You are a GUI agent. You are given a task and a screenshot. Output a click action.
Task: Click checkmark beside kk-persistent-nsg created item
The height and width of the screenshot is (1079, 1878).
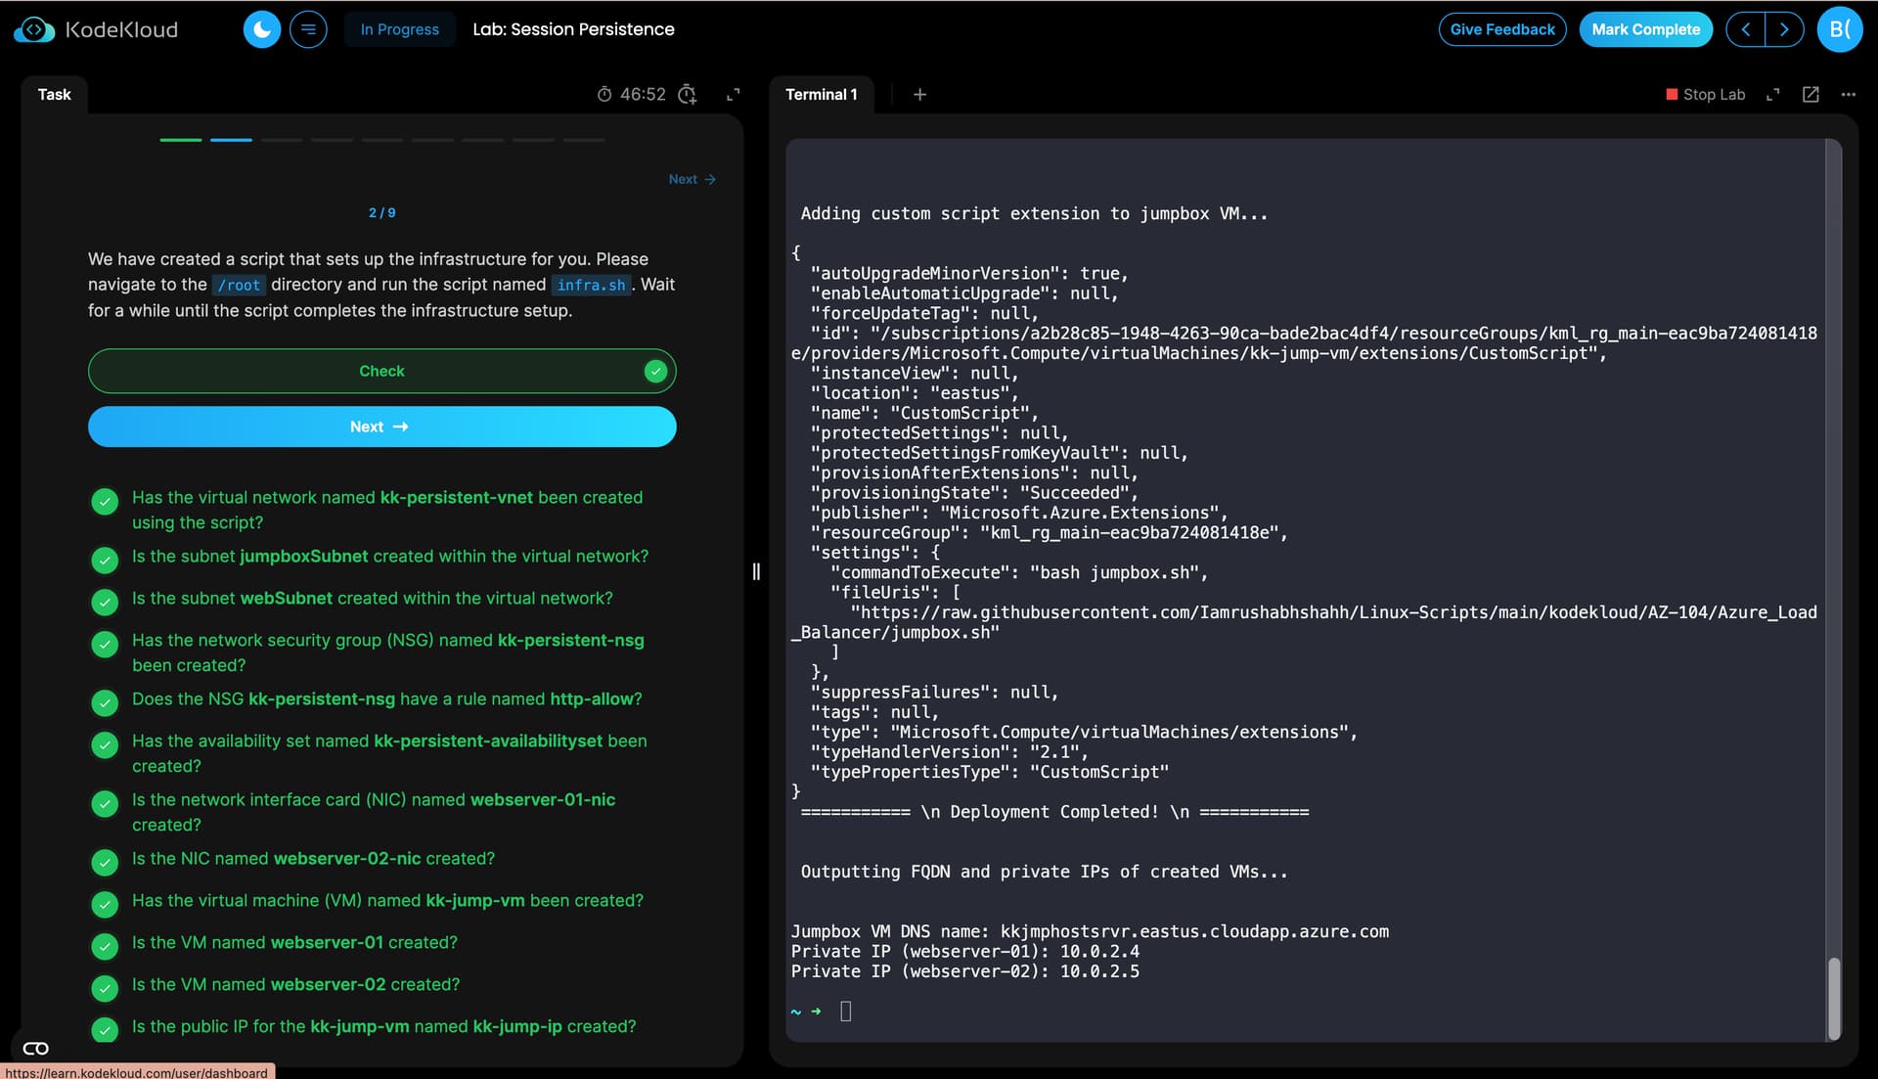[105, 644]
